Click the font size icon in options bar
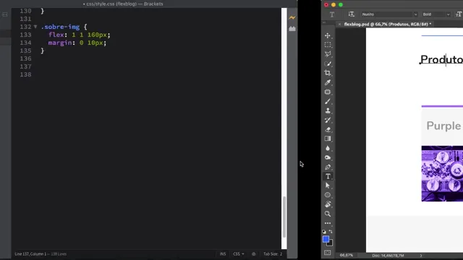The width and height of the screenshot is (463, 260). 459,14
